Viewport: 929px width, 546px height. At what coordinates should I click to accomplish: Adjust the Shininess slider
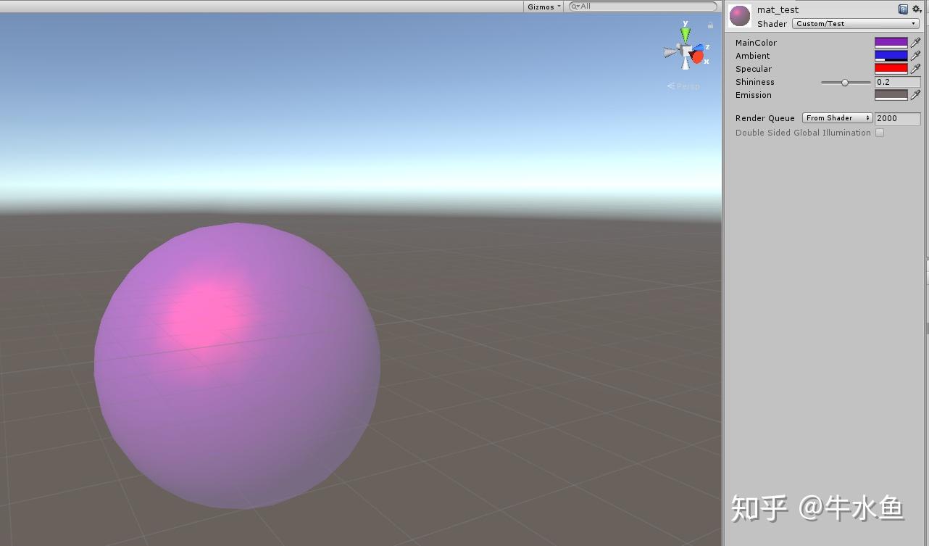pos(845,82)
